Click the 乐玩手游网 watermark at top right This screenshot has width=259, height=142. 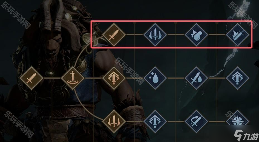[x=243, y=15]
